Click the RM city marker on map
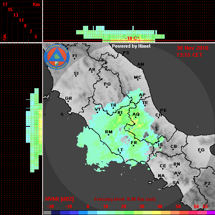Viewport: 215px width, 215px height. pyautogui.click(x=108, y=135)
